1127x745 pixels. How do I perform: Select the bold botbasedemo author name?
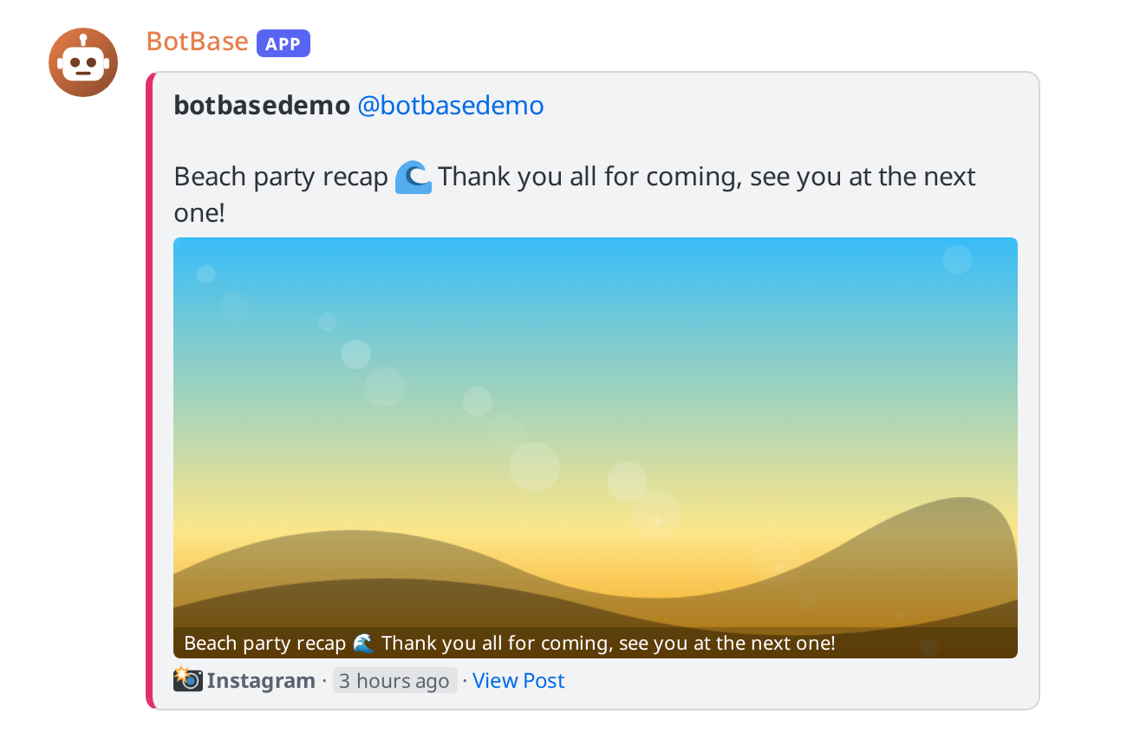pos(262,106)
